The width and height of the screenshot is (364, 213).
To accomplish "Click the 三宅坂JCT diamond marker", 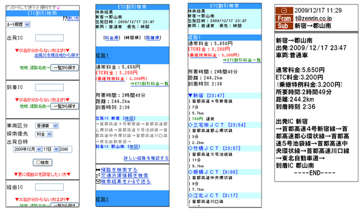I will click(190, 125).
